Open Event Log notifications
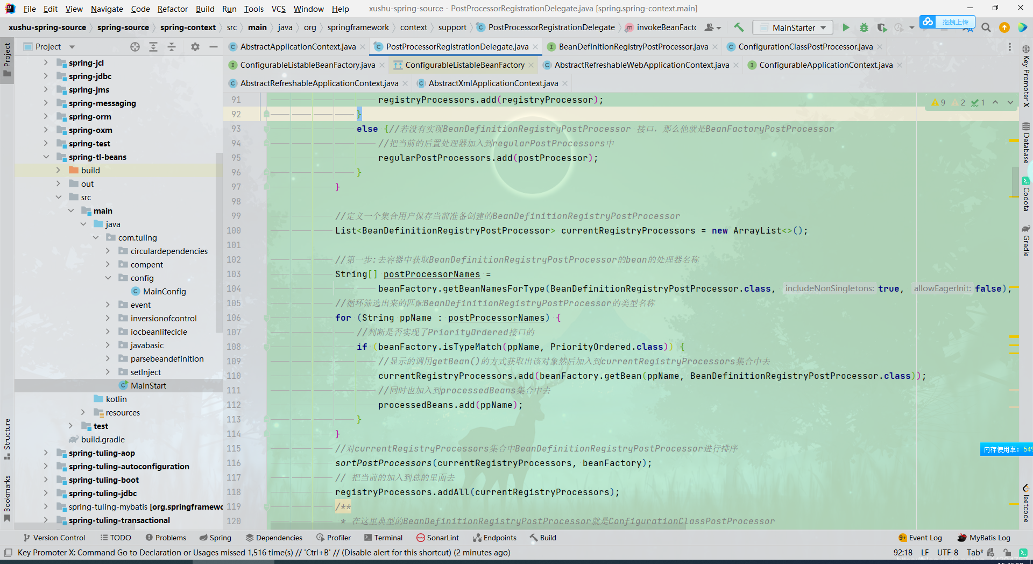This screenshot has width=1033, height=564. (x=920, y=538)
